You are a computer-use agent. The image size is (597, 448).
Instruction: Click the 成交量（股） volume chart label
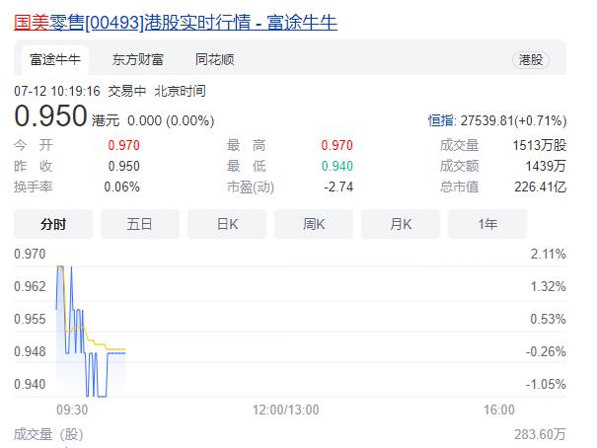click(50, 434)
